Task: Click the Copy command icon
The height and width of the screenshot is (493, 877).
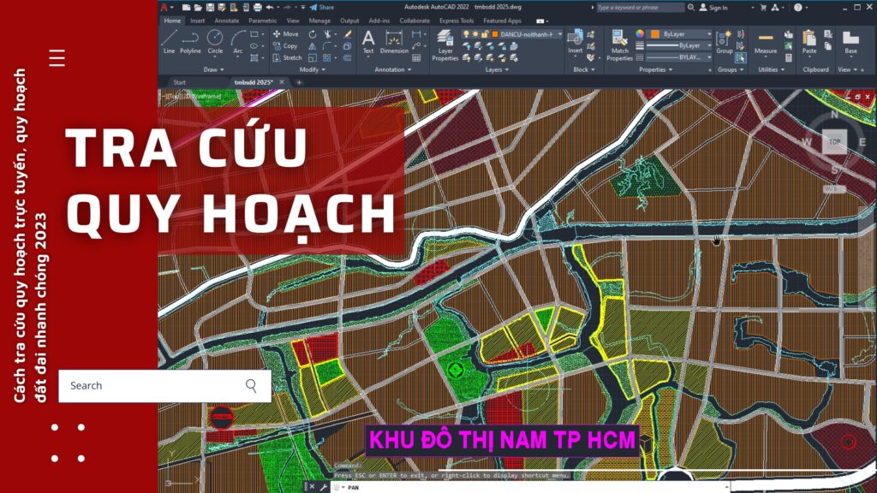Action: [x=277, y=45]
